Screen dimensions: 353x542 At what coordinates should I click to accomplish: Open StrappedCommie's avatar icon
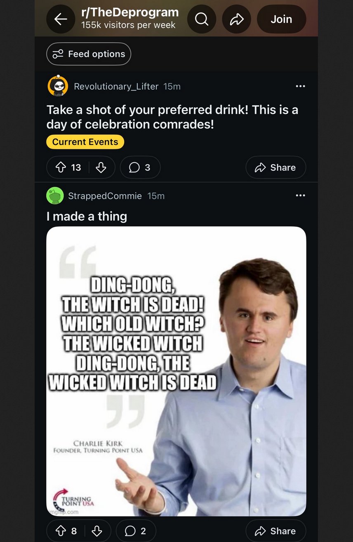pyautogui.click(x=55, y=196)
